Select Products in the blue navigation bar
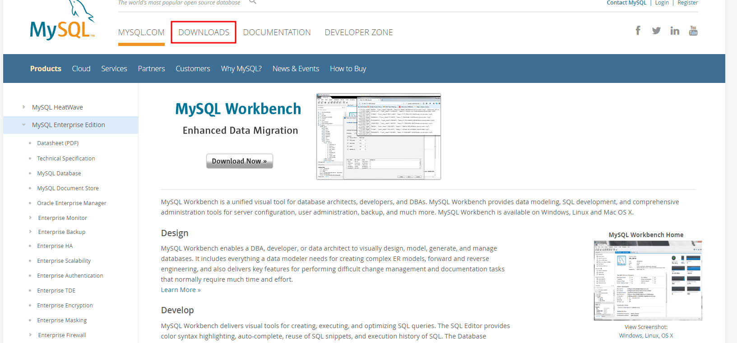 pyautogui.click(x=46, y=69)
